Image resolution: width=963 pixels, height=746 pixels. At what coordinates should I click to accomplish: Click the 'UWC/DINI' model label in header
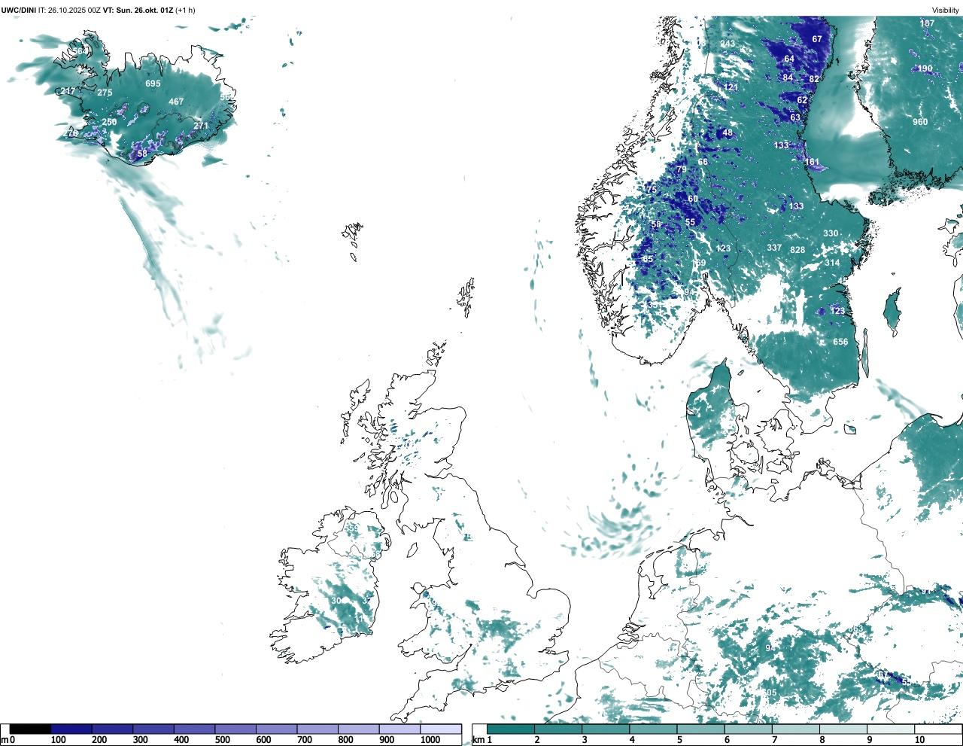click(18, 10)
